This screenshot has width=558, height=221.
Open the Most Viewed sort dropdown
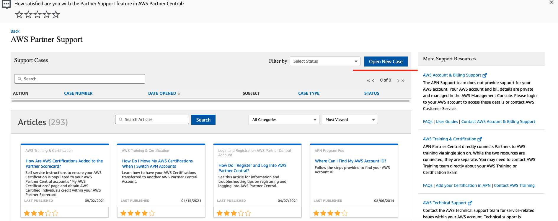point(350,119)
